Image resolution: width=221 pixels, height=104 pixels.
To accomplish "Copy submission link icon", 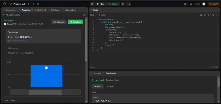I will (x=85, y=15).
